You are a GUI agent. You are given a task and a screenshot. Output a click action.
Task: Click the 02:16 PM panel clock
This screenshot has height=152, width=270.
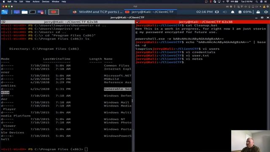click(x=204, y=12)
